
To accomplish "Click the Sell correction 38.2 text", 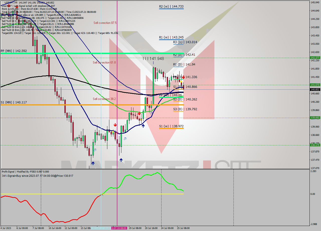I will coord(104,99).
